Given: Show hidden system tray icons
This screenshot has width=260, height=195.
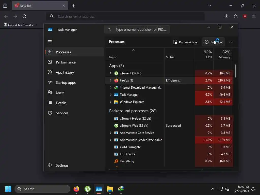Looking at the screenshot, I should (213, 189).
